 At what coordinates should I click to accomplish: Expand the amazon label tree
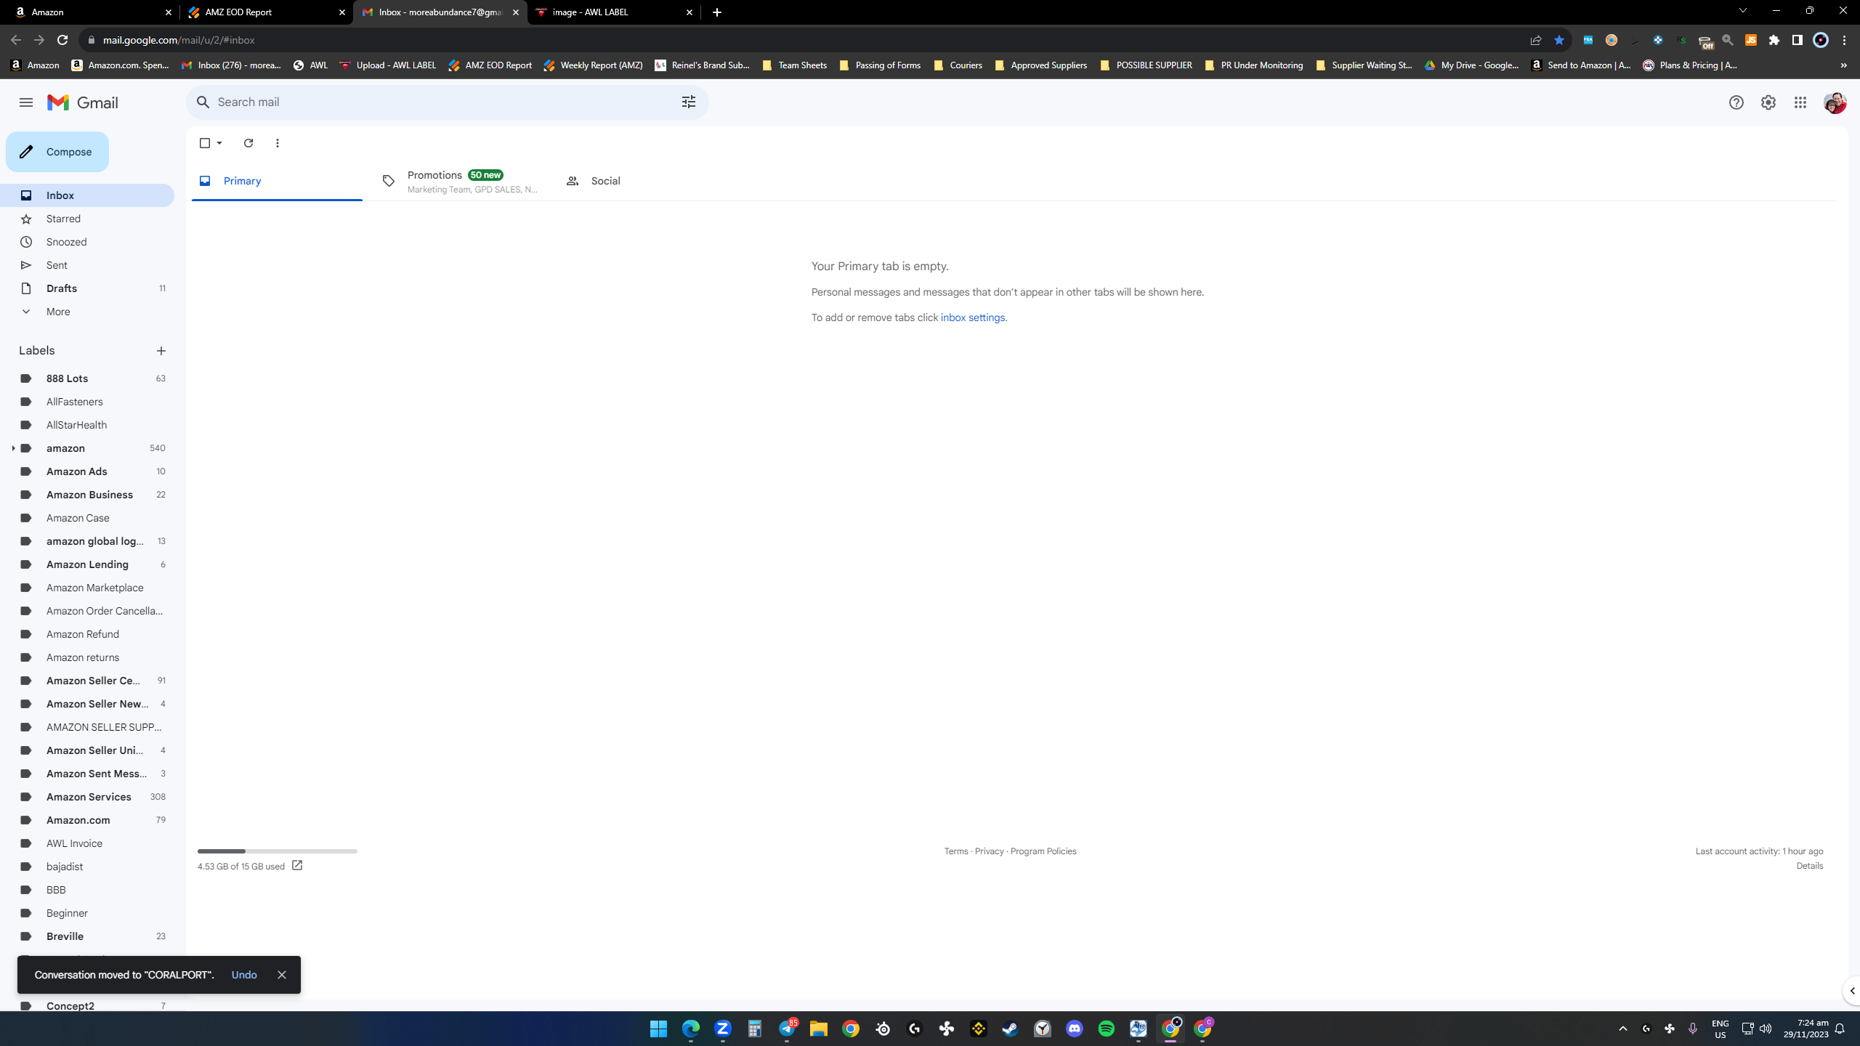click(x=13, y=448)
